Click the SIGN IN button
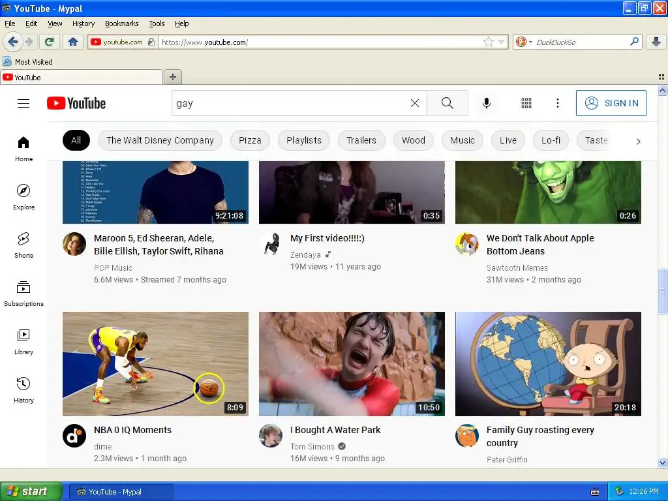The height and width of the screenshot is (501, 668). coord(611,103)
